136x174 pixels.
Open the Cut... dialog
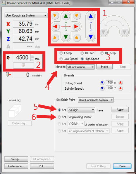[42, 166]
